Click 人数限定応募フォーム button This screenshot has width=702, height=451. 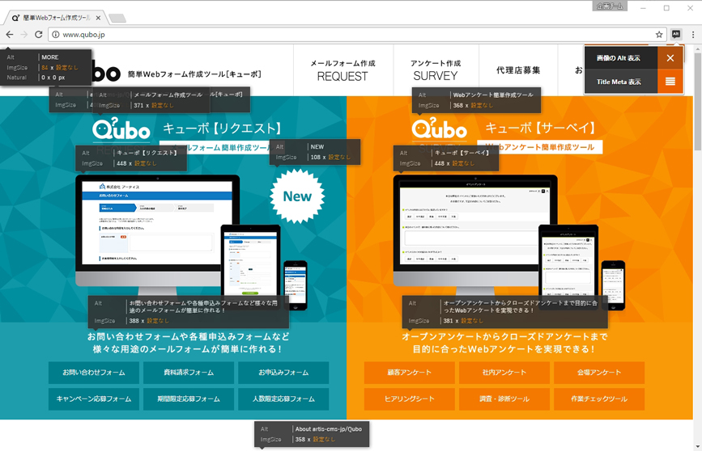click(283, 398)
